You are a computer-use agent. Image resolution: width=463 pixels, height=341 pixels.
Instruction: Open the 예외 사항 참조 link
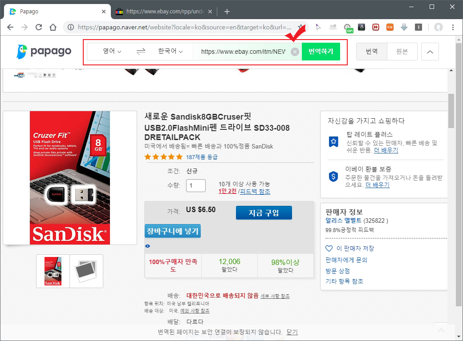195,311
